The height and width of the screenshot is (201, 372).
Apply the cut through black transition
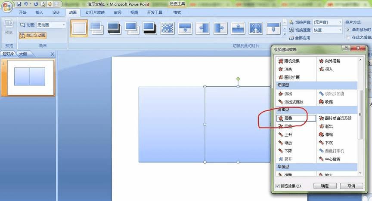(x=150, y=28)
